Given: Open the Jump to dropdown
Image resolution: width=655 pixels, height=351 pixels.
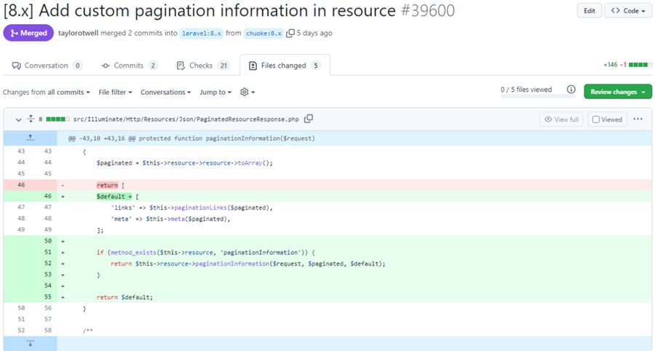Looking at the screenshot, I should (x=215, y=92).
